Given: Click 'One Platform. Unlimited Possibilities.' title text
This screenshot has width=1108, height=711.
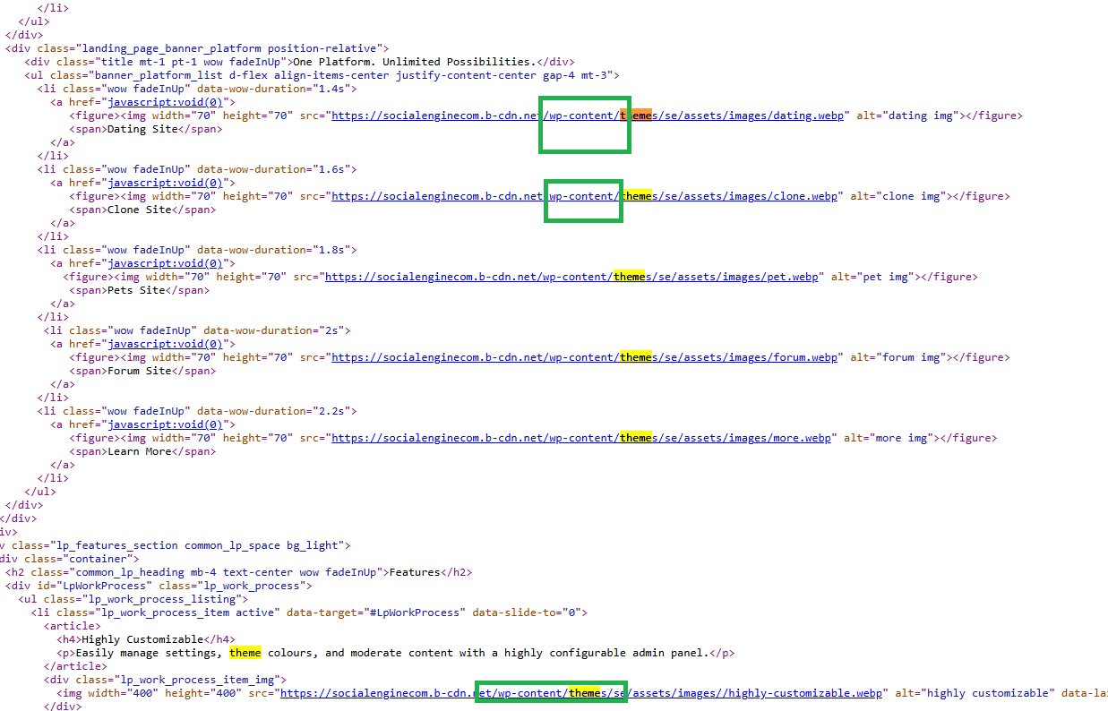Looking at the screenshot, I should [414, 62].
